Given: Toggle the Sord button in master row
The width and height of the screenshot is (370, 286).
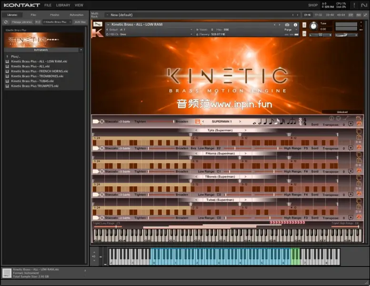Looking at the screenshot, I should [x=315, y=124].
